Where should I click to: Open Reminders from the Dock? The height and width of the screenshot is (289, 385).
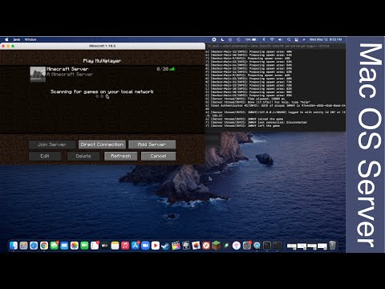point(95,246)
